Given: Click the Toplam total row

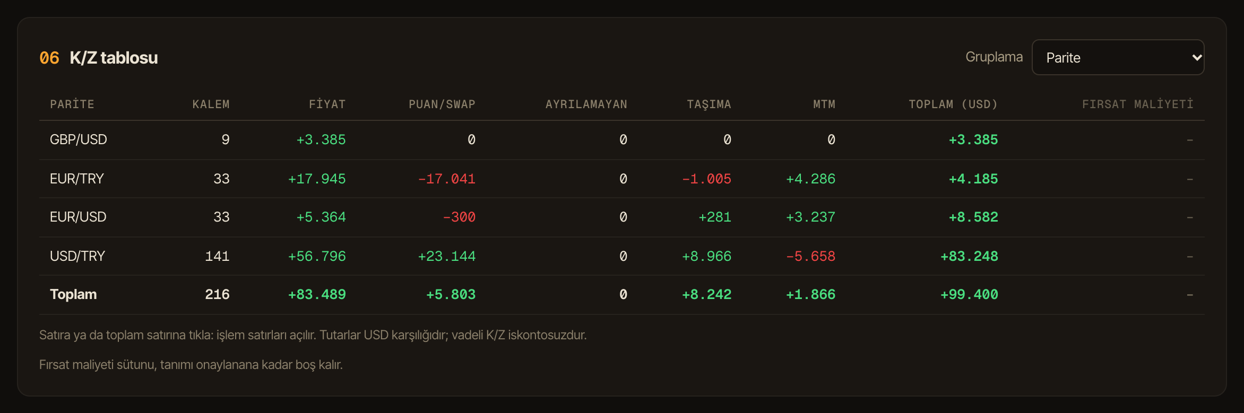Looking at the screenshot, I should [x=621, y=295].
